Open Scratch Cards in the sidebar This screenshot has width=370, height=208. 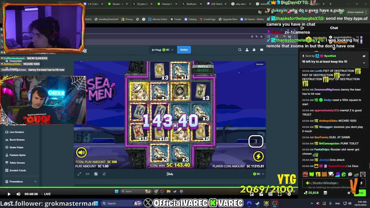[x=18, y=170]
